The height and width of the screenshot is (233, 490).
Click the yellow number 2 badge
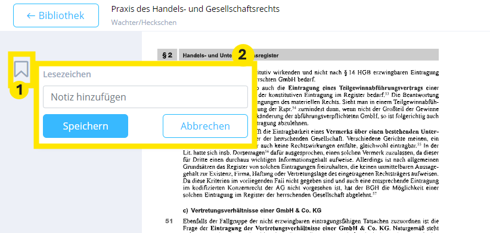click(x=242, y=55)
